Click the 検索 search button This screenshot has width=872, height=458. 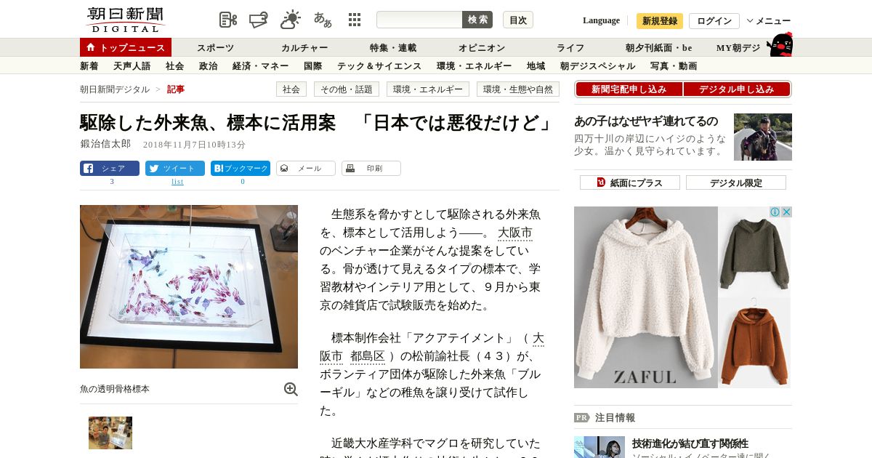[x=477, y=20]
